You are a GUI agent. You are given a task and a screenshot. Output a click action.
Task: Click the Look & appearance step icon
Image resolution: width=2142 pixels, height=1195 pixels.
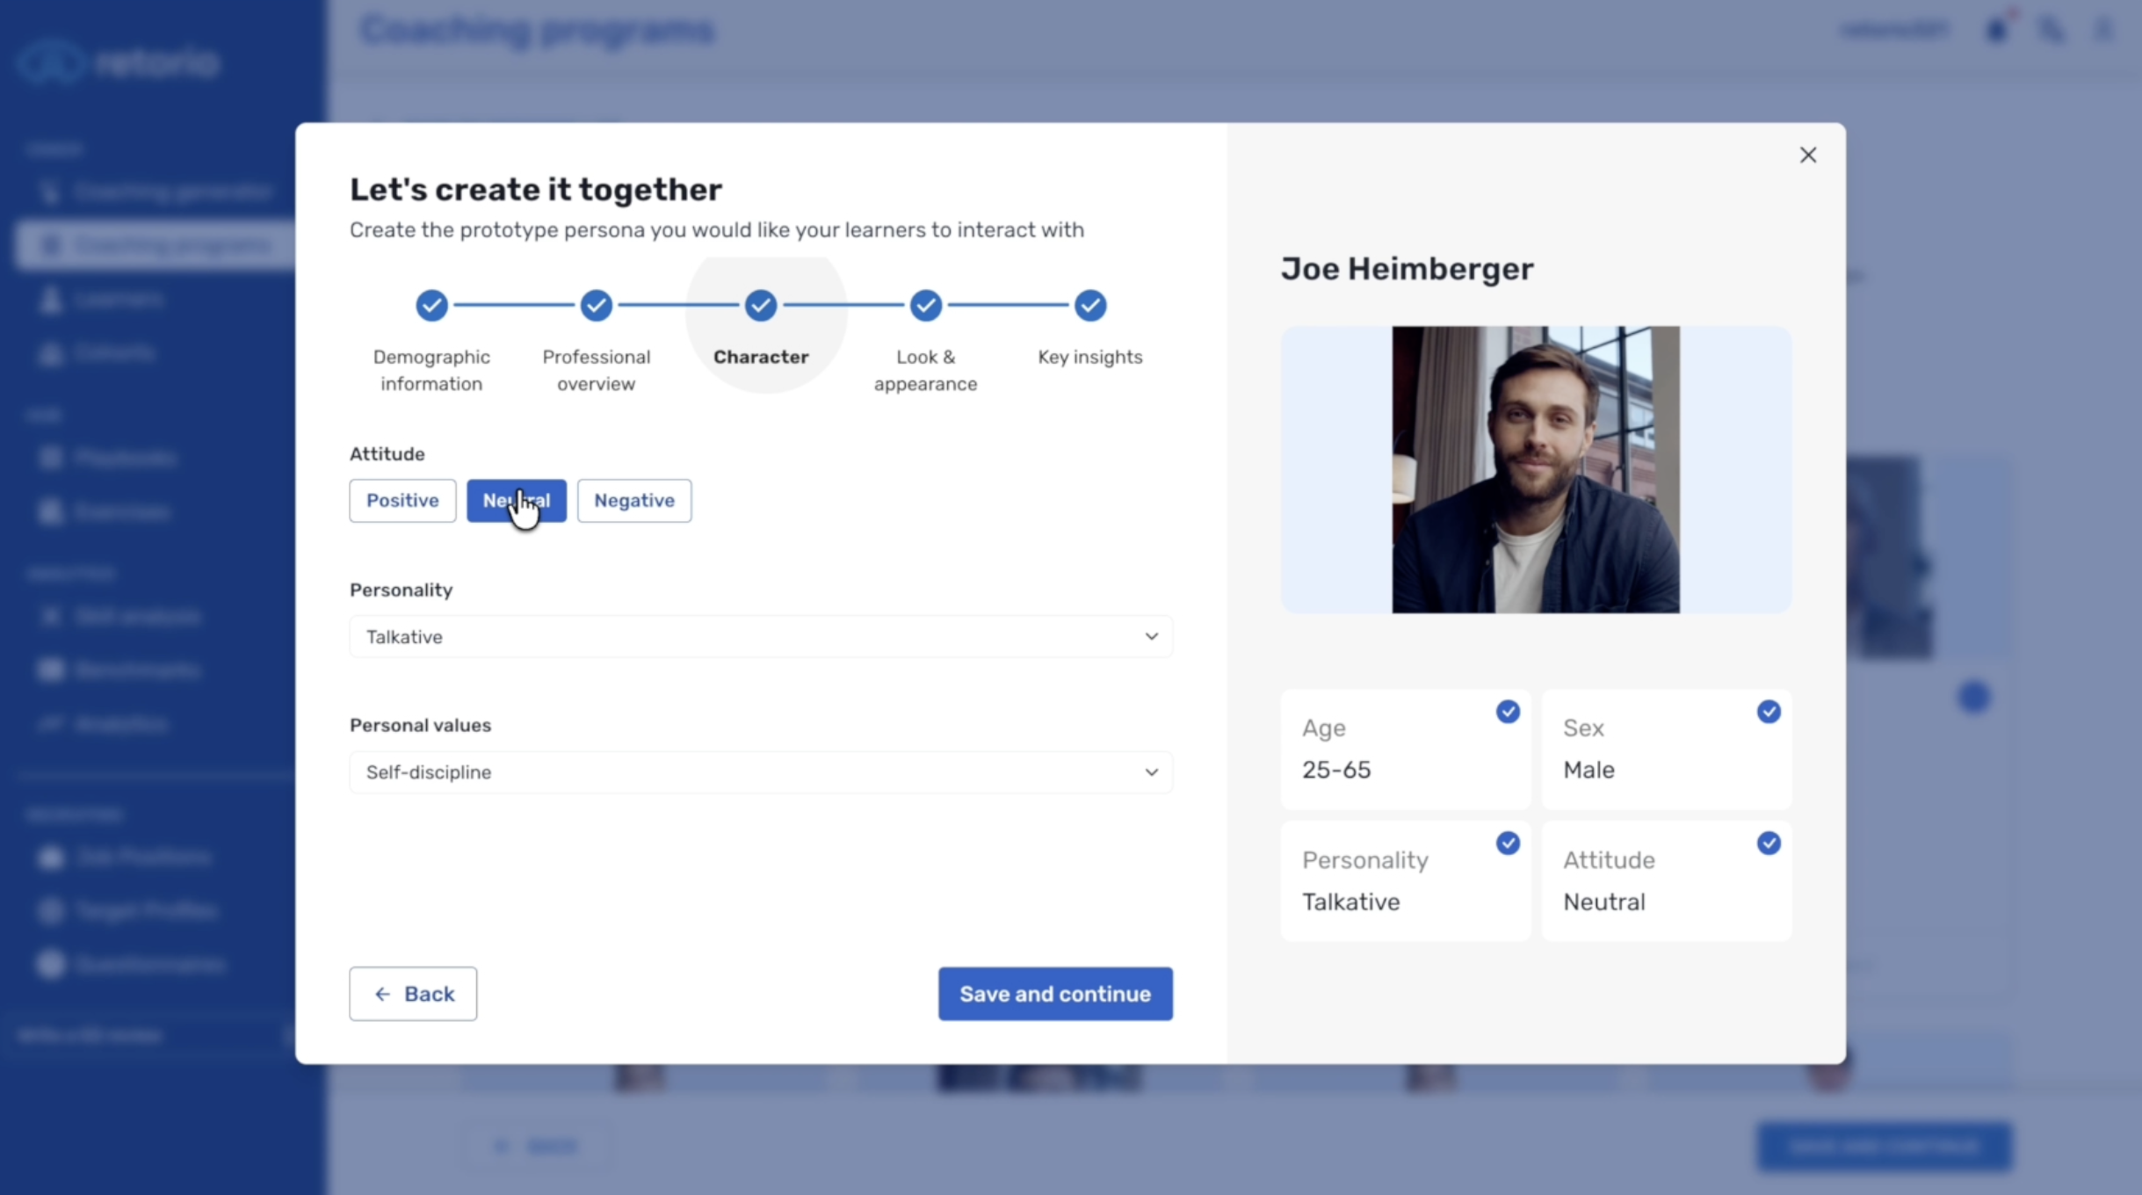pos(924,305)
